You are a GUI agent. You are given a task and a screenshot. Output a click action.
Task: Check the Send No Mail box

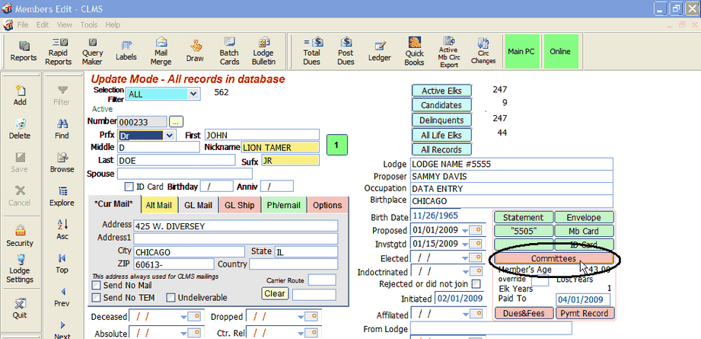tap(96, 285)
